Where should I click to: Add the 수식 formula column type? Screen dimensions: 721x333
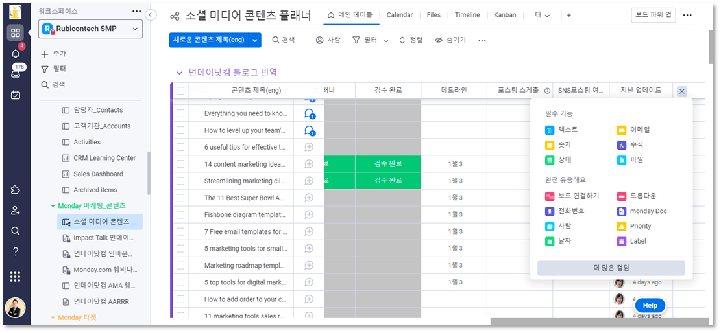(x=630, y=145)
